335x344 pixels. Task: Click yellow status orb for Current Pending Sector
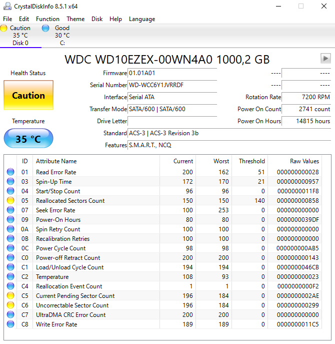click(10, 296)
